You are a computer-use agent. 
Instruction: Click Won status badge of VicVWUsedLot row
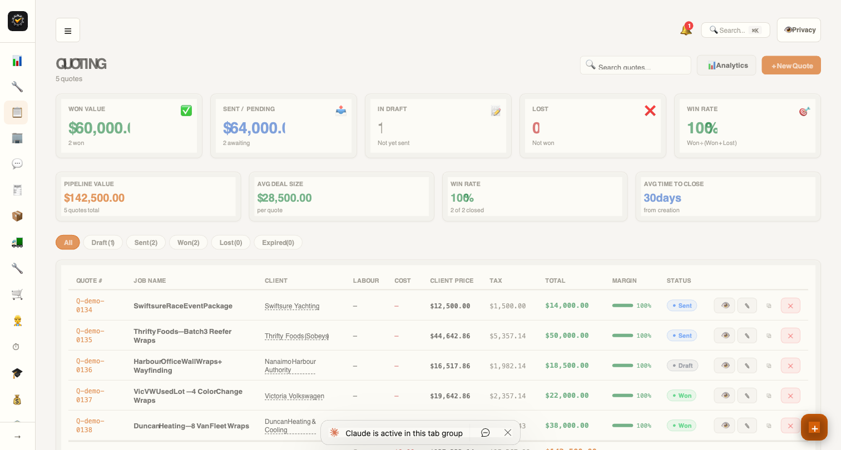coord(681,396)
